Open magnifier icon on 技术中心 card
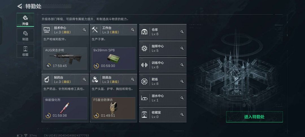This screenshot has height=137, width=305. [84, 30]
